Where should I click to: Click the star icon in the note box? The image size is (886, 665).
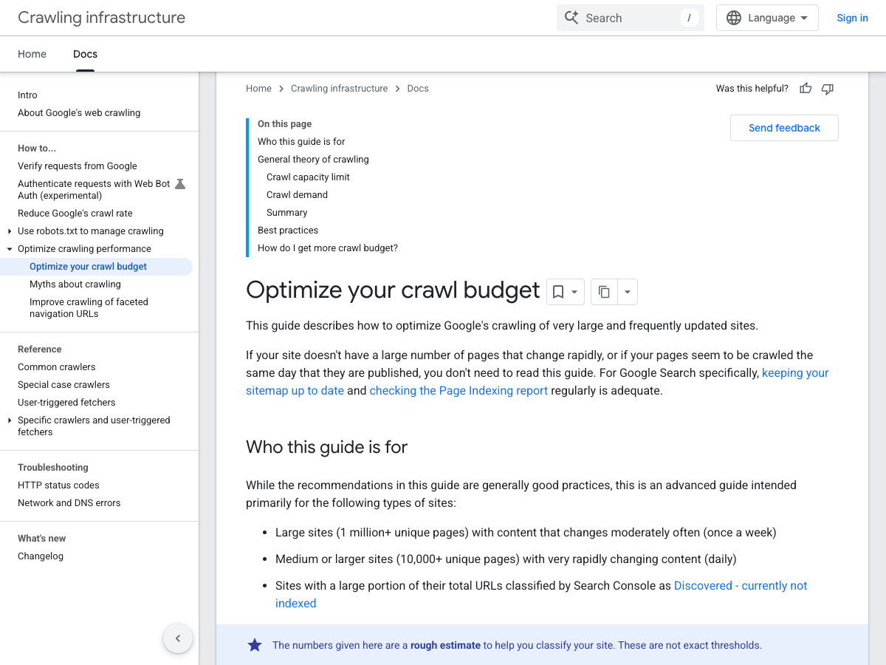pyautogui.click(x=255, y=645)
